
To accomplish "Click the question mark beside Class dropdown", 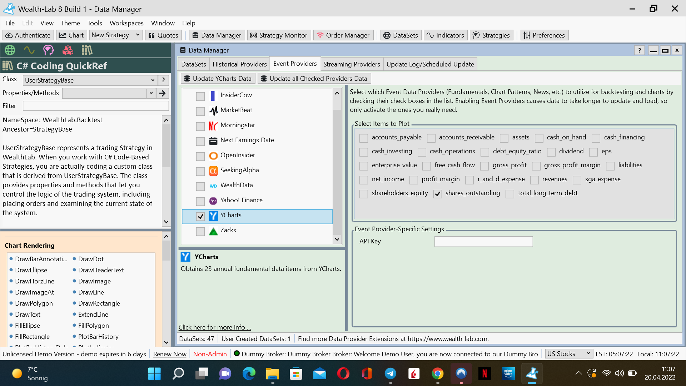I will pyautogui.click(x=163, y=80).
